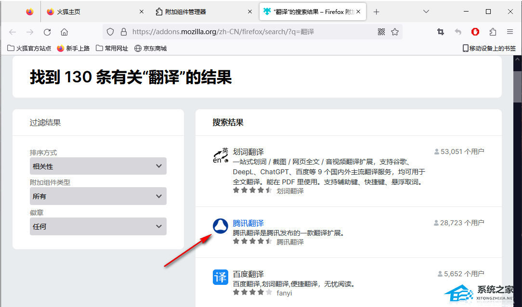Click the 百度翻译 译 icon
Image resolution: width=522 pixels, height=307 pixels.
point(221,277)
